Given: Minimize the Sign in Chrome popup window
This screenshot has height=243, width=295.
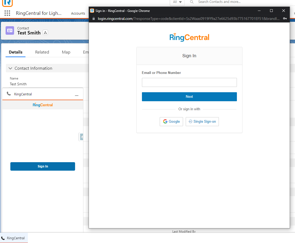Looking at the screenshot, I should pyautogui.click(x=259, y=11).
